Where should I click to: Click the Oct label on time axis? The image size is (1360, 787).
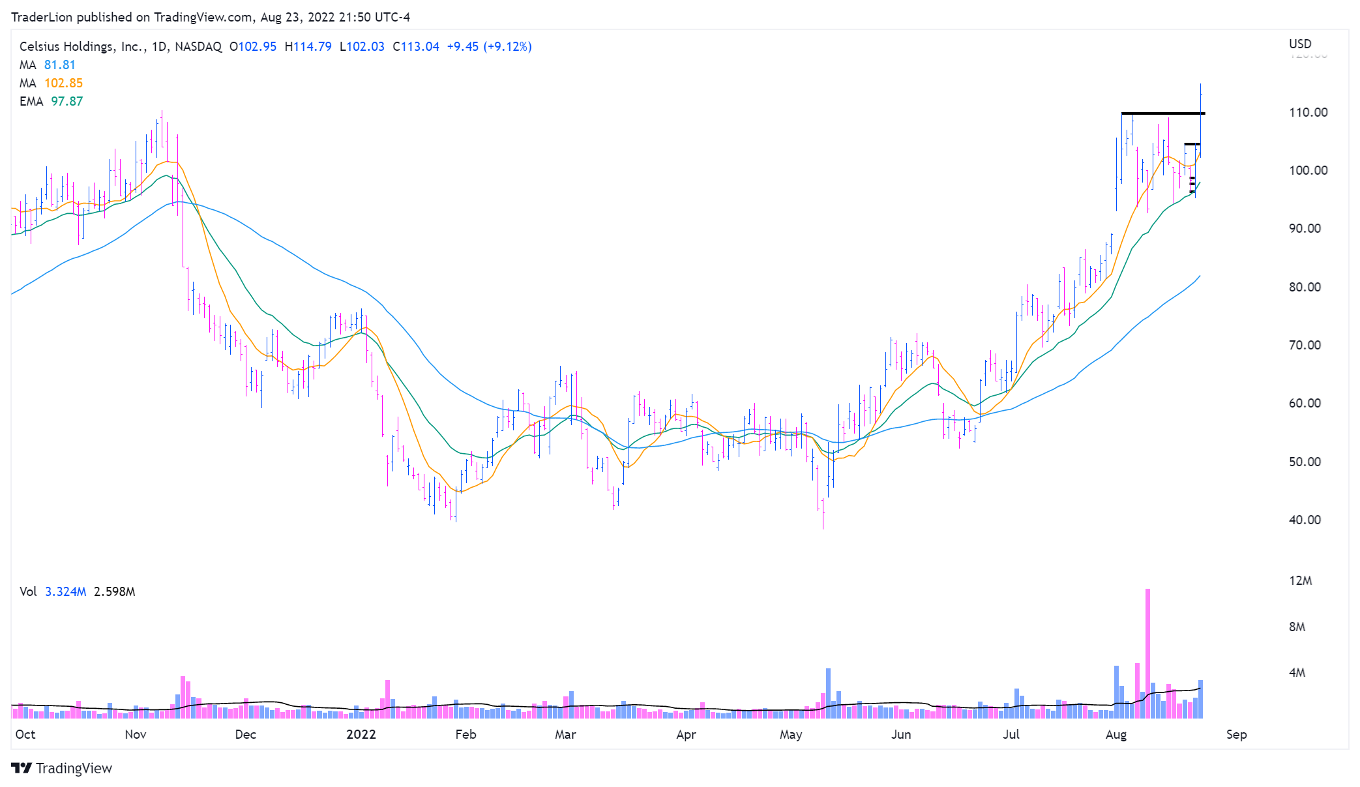(25, 734)
